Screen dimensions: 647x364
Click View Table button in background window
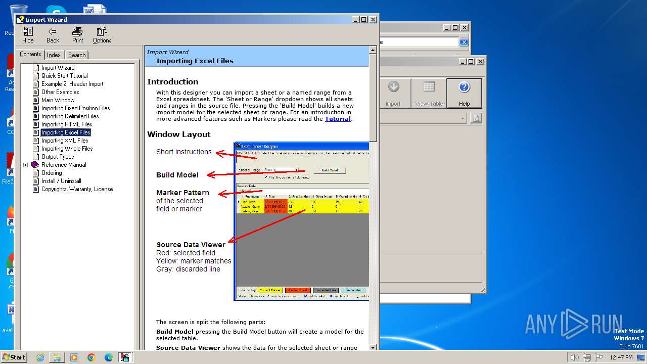[x=429, y=93]
